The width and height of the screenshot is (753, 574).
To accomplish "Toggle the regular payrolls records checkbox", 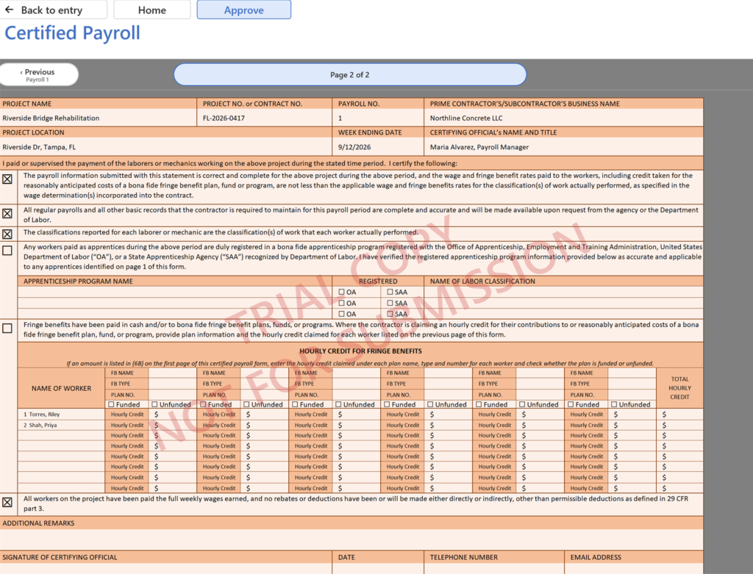I will click(7, 213).
